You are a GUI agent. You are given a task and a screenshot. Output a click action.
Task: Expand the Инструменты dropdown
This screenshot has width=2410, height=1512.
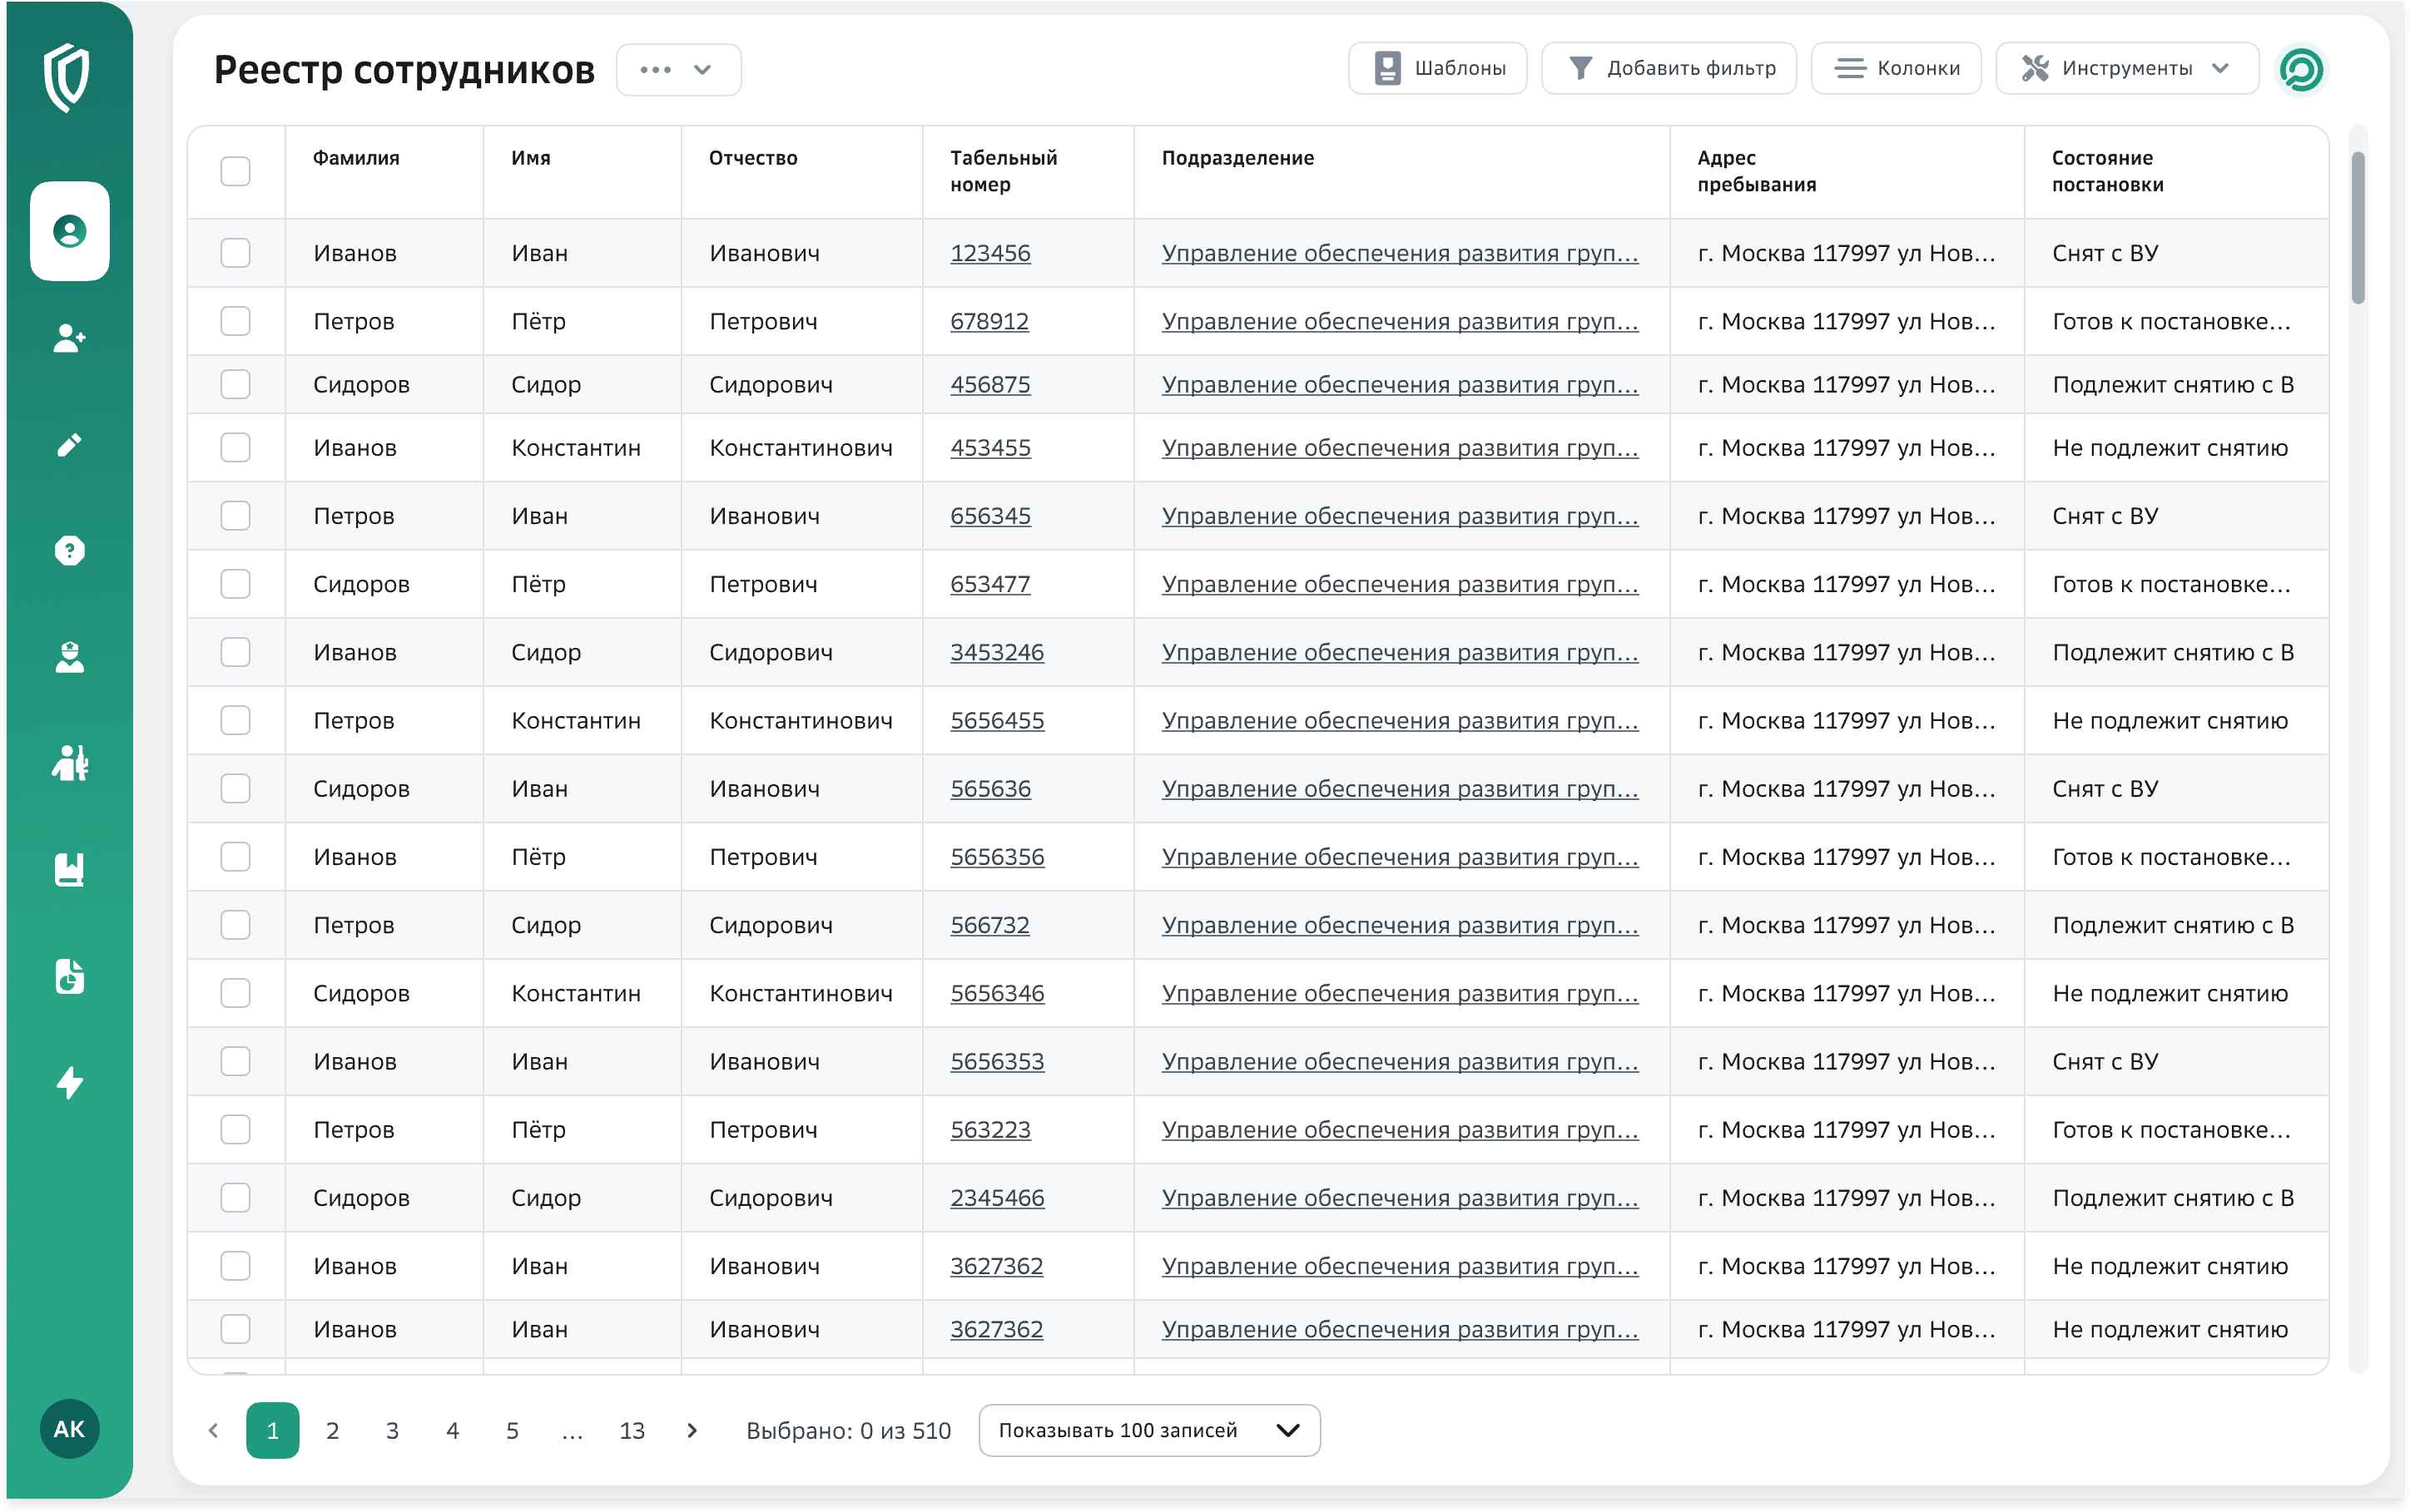click(x=2126, y=68)
